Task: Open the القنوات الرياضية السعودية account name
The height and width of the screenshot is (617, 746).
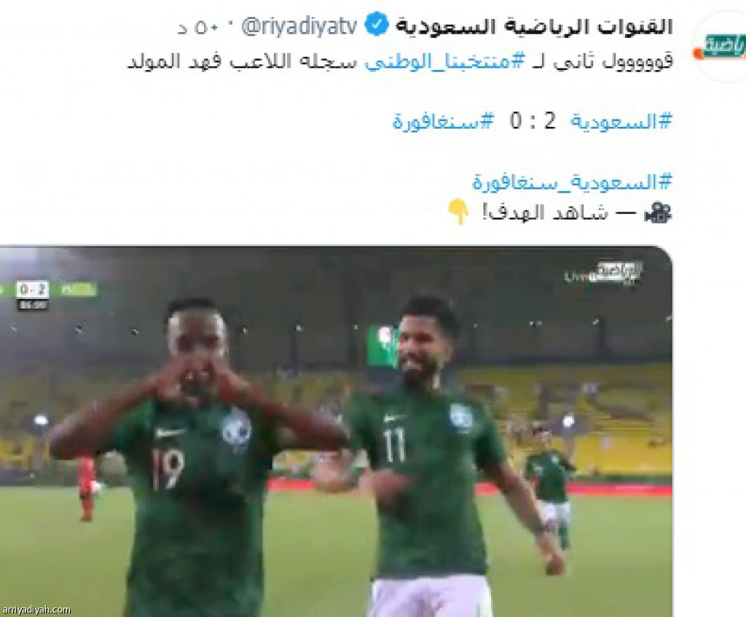Action: [x=534, y=26]
